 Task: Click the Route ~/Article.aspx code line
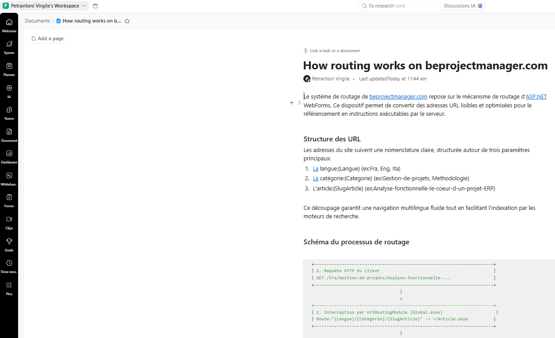point(392,319)
